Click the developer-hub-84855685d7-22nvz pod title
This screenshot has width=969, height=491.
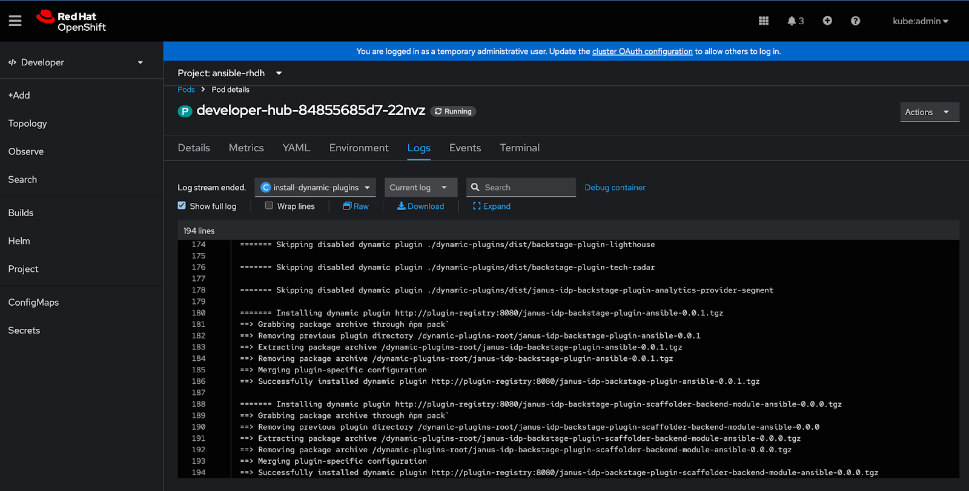(311, 110)
